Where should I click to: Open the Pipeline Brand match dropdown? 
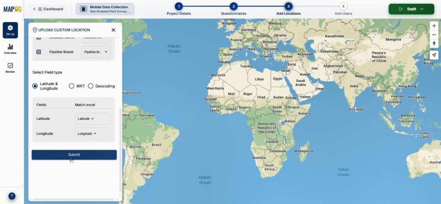point(96,52)
